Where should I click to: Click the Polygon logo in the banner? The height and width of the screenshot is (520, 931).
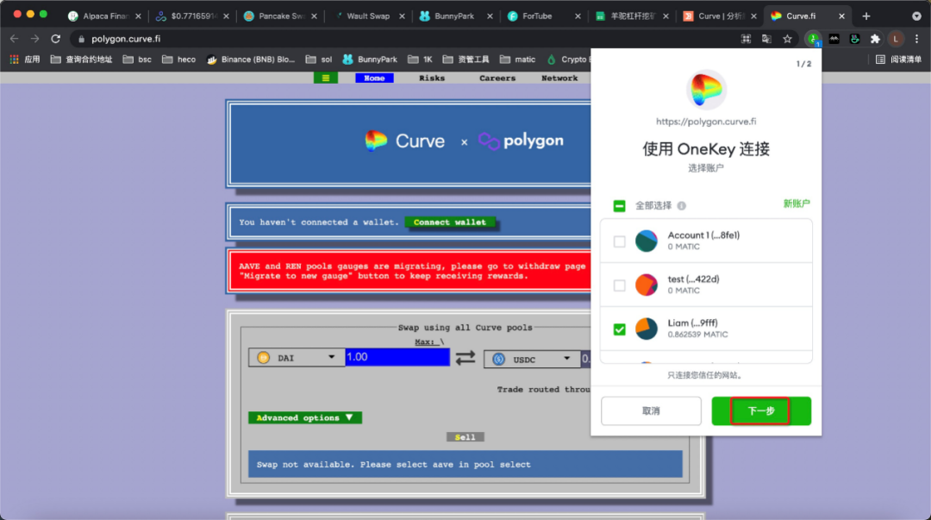point(489,140)
